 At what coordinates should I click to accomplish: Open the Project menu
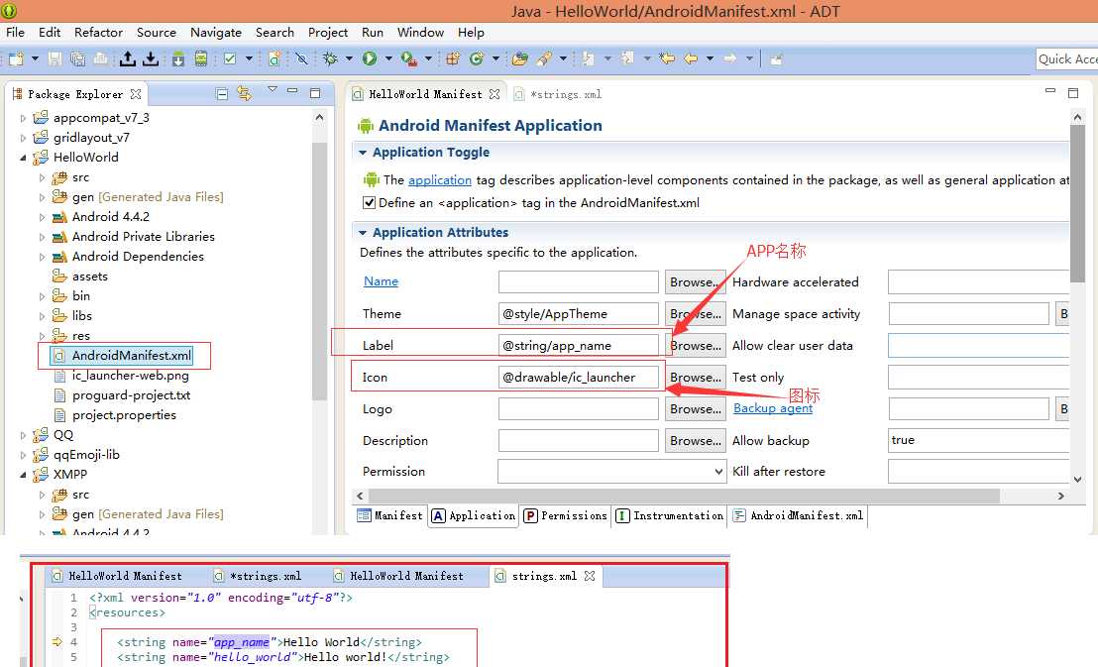coord(328,33)
